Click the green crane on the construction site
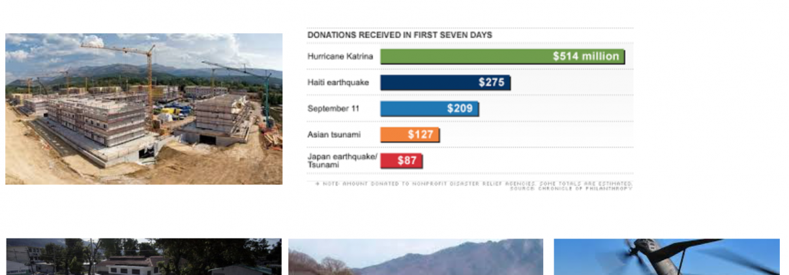Screen dimensions: 789x275 point(267,98)
